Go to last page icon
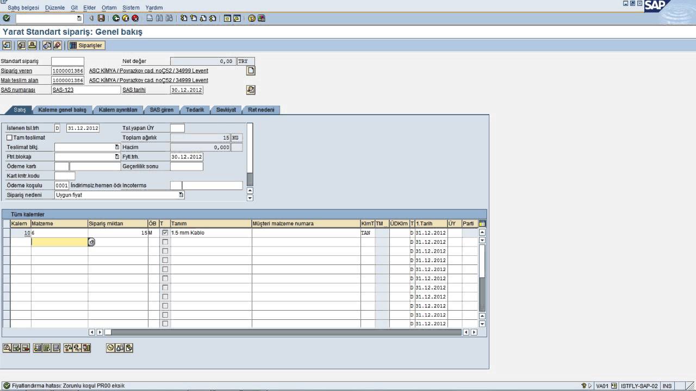The height and width of the screenshot is (391, 696). (213, 18)
